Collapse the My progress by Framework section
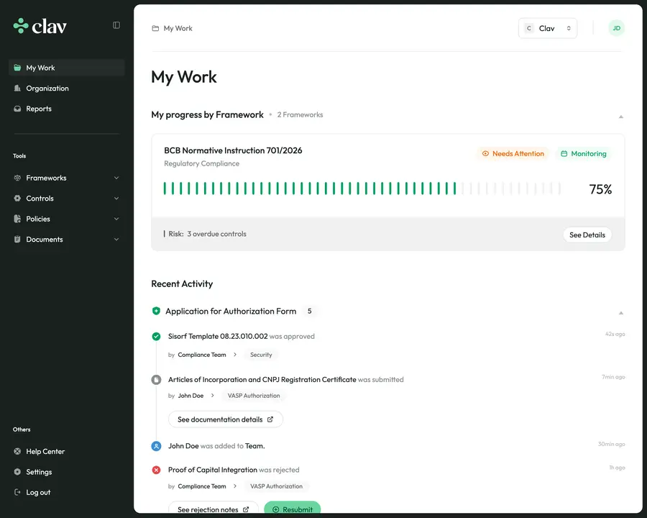This screenshot has width=647, height=518. coord(620,117)
